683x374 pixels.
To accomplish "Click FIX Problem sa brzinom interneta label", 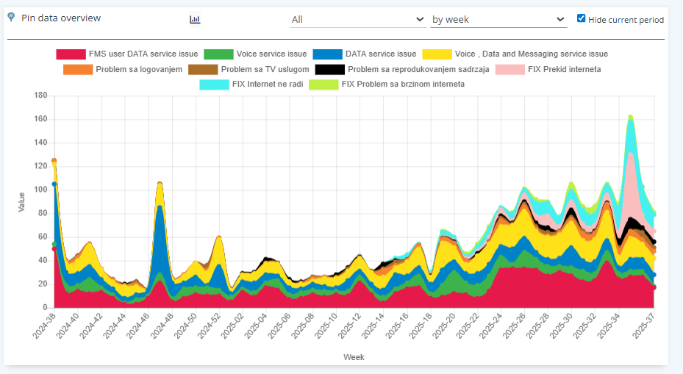I will (x=403, y=84).
